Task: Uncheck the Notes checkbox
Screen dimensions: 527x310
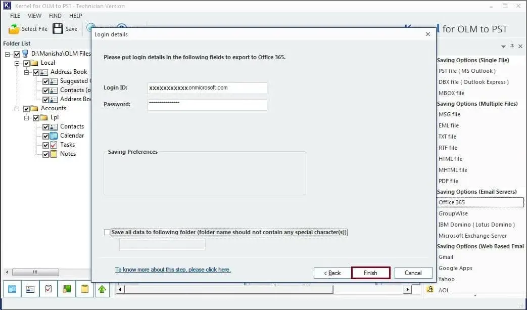Action: click(x=45, y=154)
